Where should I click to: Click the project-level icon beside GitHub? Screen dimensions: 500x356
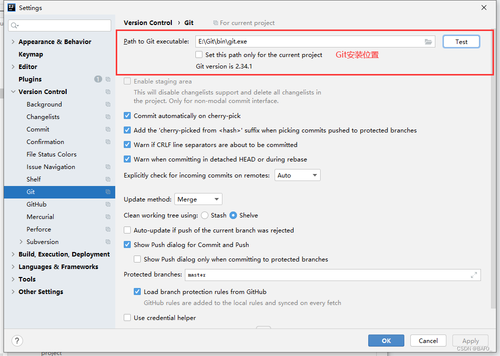pyautogui.click(x=108, y=204)
